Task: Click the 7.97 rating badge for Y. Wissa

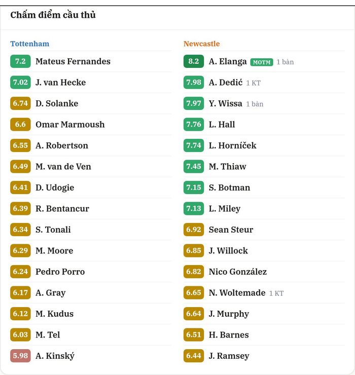Action: tap(194, 103)
